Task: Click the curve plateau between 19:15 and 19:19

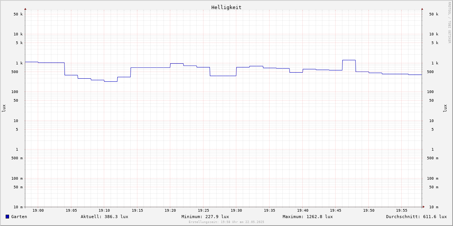Action: coord(151,67)
